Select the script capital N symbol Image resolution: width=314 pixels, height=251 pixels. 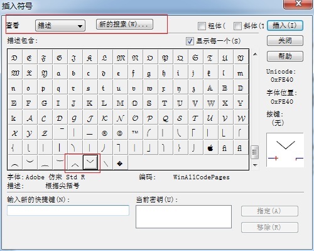[120, 118]
